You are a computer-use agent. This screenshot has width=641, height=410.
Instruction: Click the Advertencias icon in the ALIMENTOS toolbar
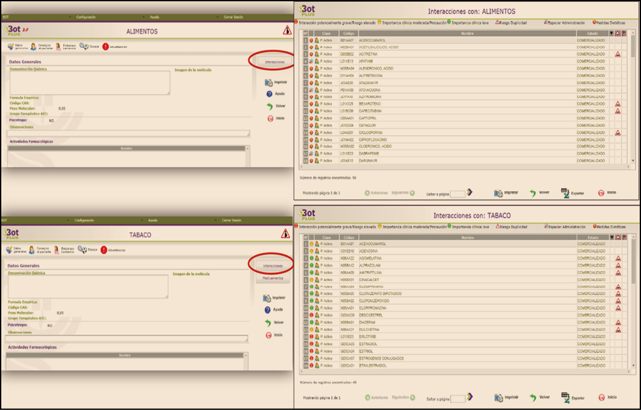[105, 47]
